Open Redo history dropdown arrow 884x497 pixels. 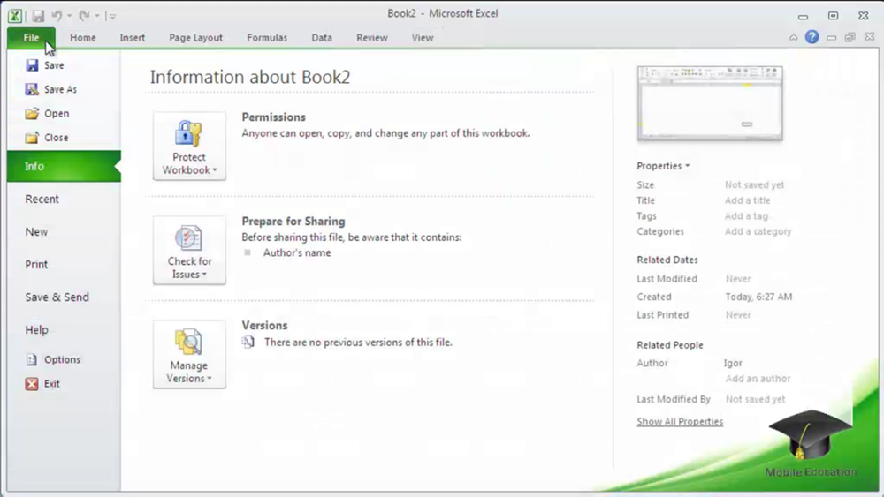click(97, 16)
